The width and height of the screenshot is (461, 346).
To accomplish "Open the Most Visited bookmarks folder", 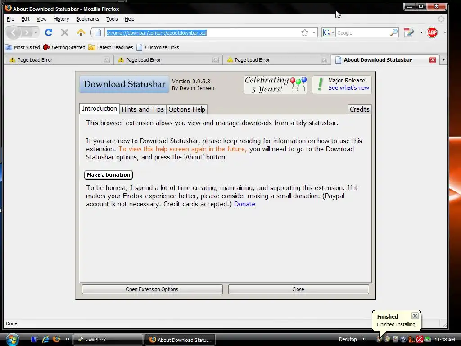I will (x=23, y=47).
